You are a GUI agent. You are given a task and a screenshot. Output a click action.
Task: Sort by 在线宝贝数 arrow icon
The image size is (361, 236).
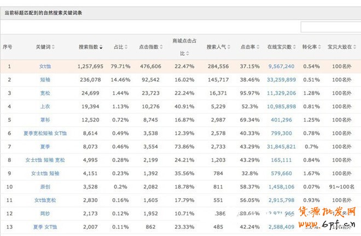point(295,48)
